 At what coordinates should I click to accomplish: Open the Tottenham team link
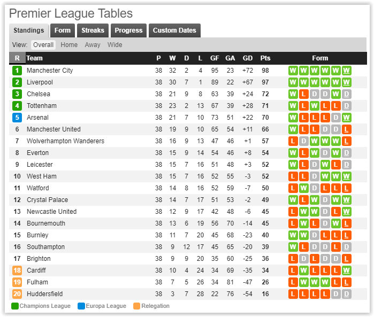pyautogui.click(x=41, y=106)
